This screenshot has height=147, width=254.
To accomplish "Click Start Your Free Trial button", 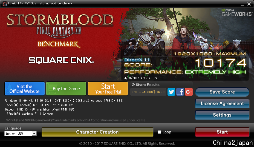I will pos(108,89).
